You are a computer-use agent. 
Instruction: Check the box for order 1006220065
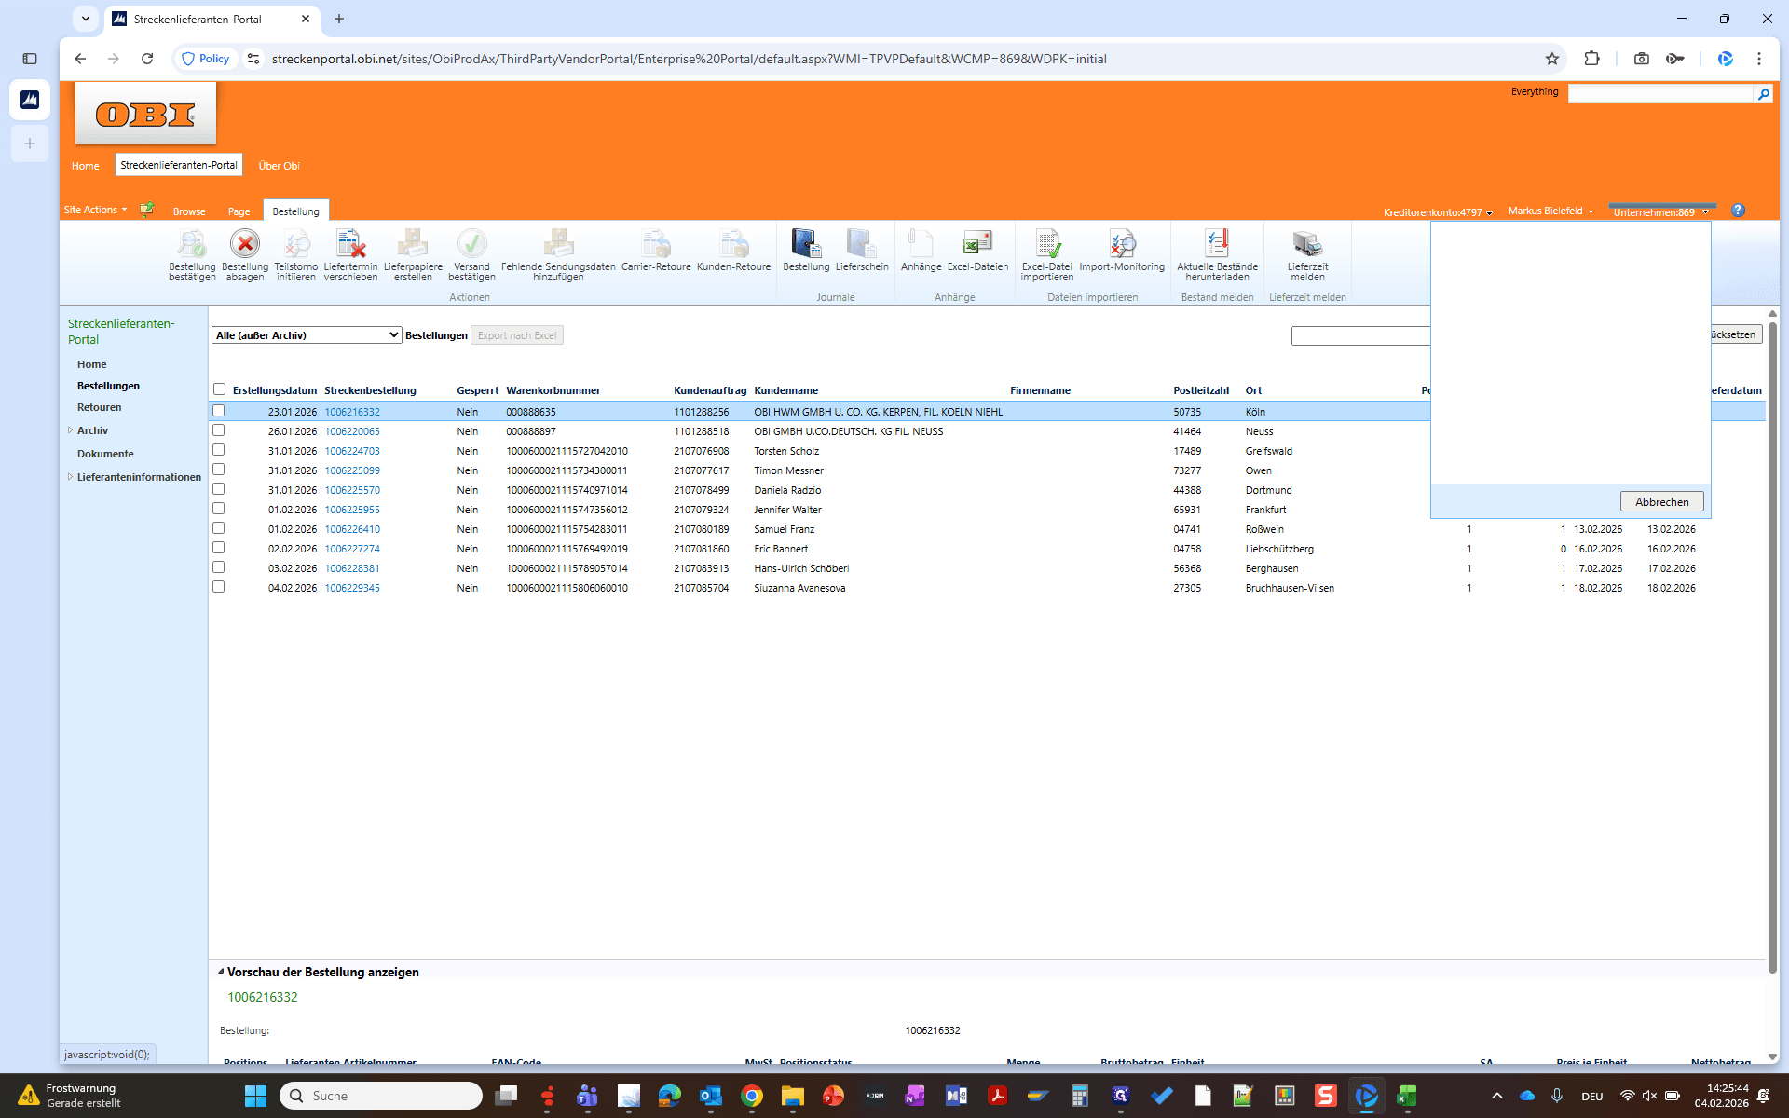[x=219, y=430]
